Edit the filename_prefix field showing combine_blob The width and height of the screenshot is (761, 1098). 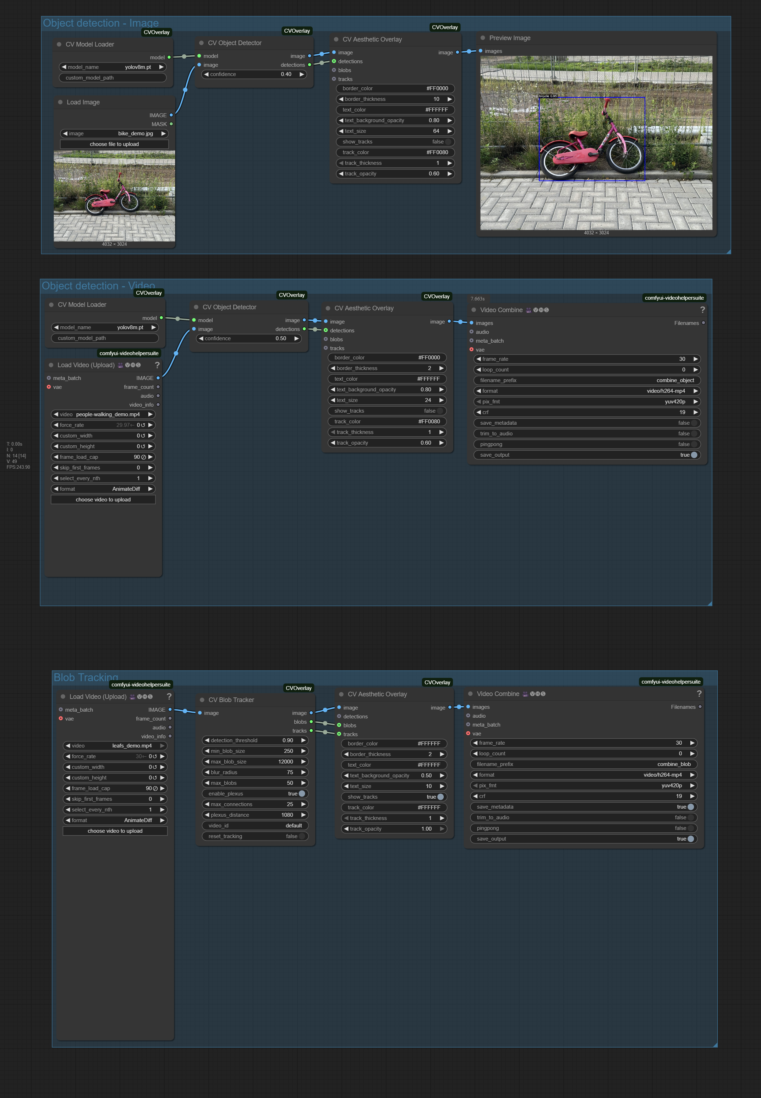(x=584, y=764)
